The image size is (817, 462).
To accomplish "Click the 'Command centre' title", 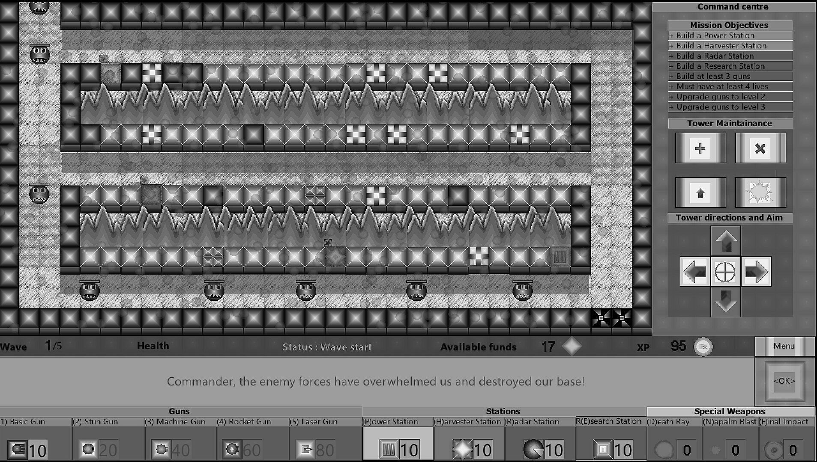I will pos(733,6).
